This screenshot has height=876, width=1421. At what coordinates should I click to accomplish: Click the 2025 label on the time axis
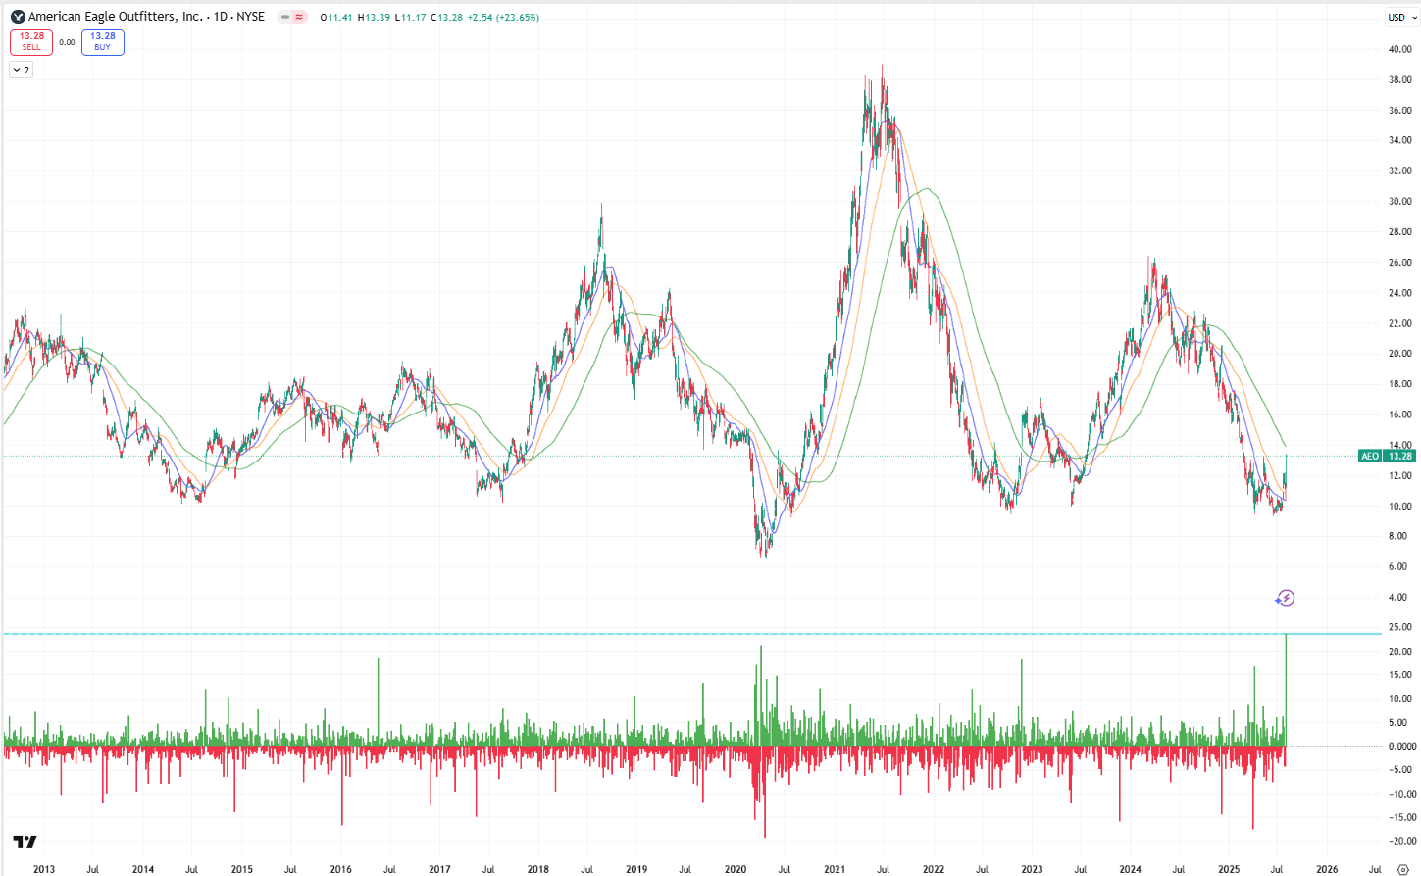pyautogui.click(x=1229, y=869)
